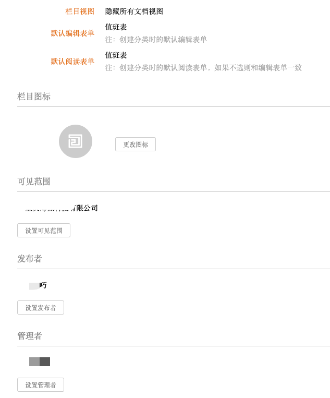Click 值班表 beside 默认阅读表单
Image resolution: width=330 pixels, height=398 pixels.
click(116, 55)
